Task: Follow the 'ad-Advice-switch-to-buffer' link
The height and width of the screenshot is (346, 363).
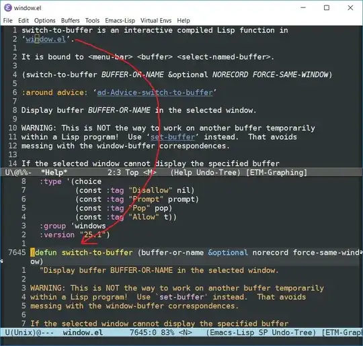Action: pyautogui.click(x=155, y=93)
